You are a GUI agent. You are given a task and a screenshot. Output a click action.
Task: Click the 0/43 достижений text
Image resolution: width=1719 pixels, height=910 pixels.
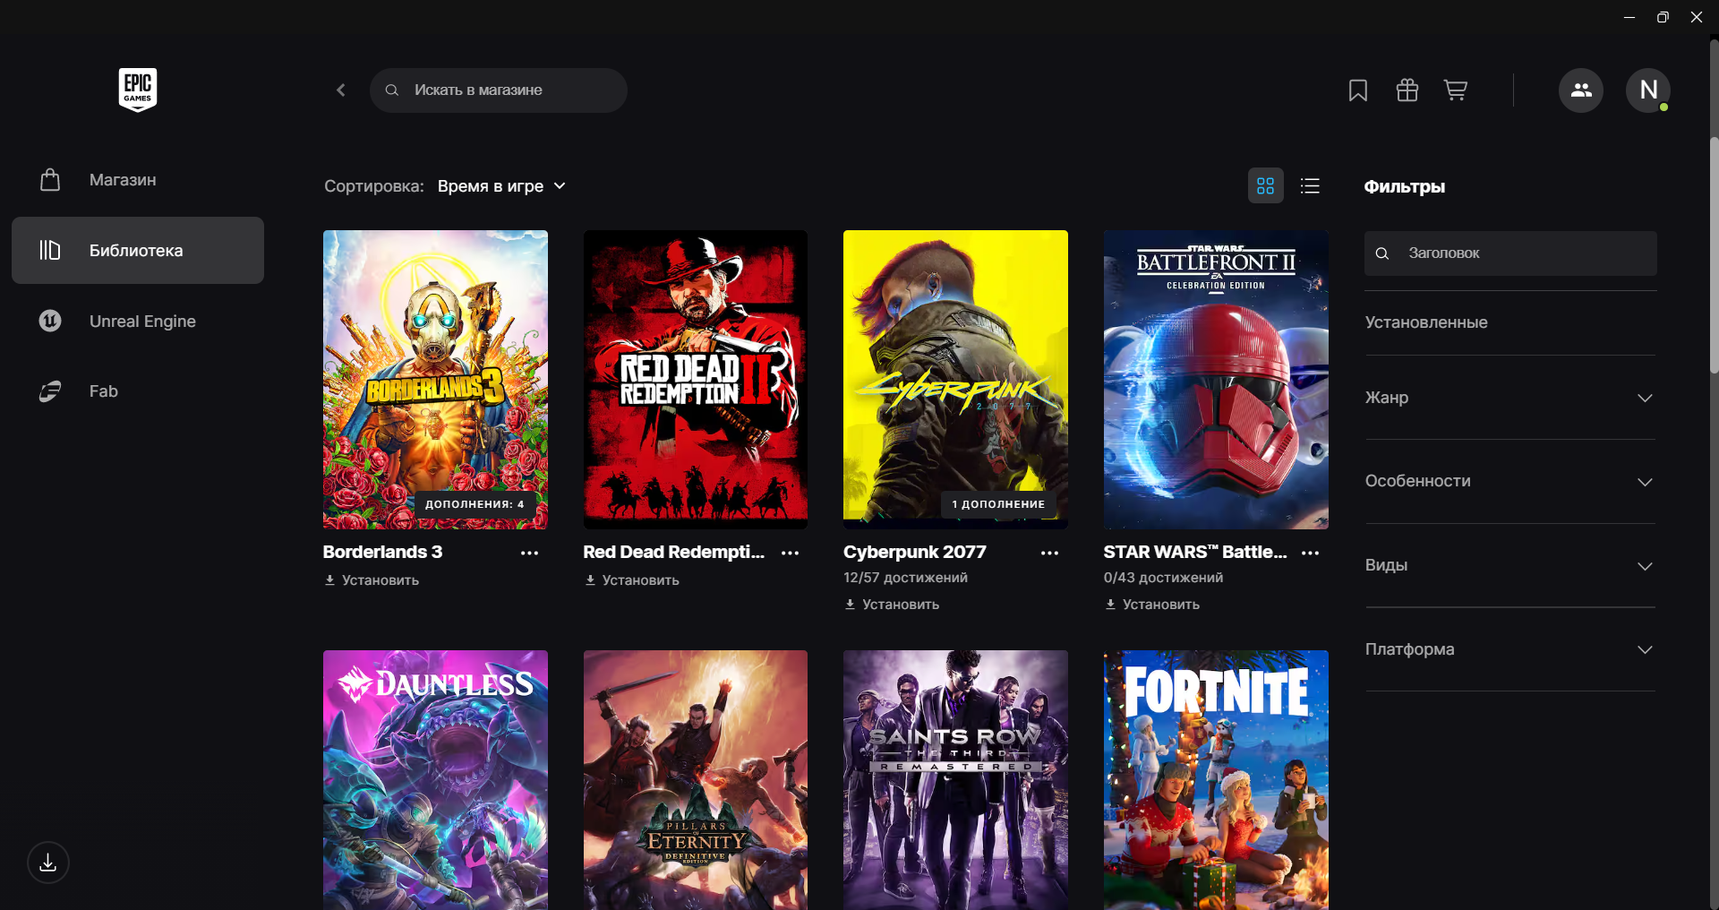pyautogui.click(x=1163, y=578)
